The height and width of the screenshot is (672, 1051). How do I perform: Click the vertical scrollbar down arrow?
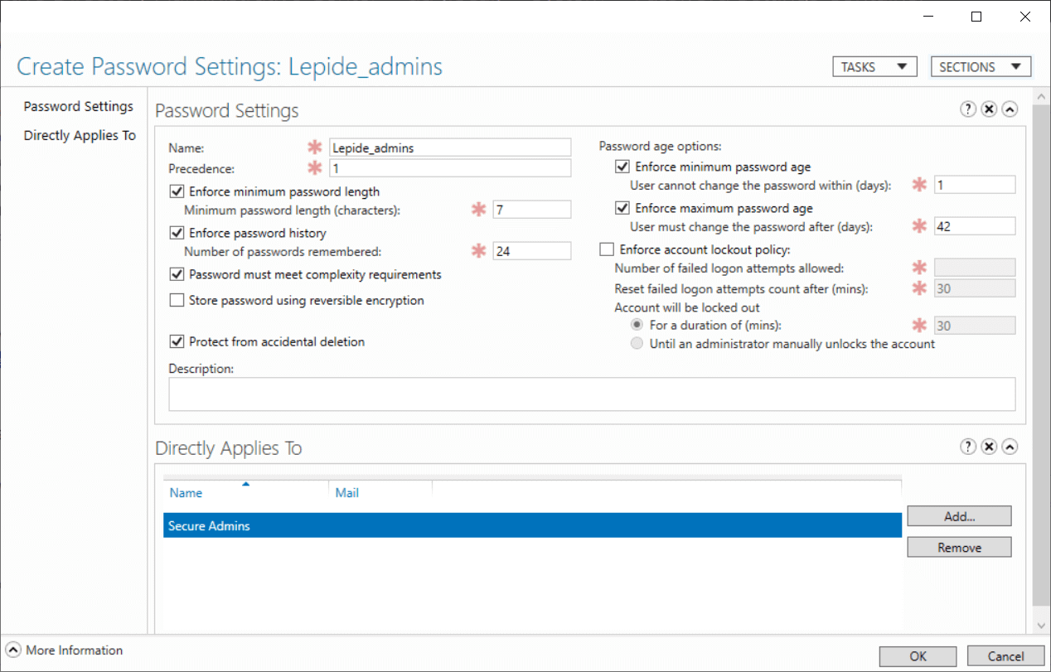[x=1042, y=626]
